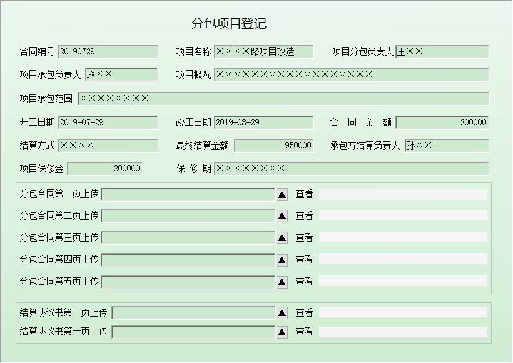Click upload arrow for 分包合同第一页上传
The image size is (513, 363).
tap(282, 195)
